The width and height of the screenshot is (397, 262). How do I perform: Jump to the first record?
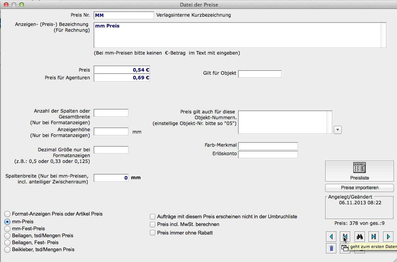345,236
